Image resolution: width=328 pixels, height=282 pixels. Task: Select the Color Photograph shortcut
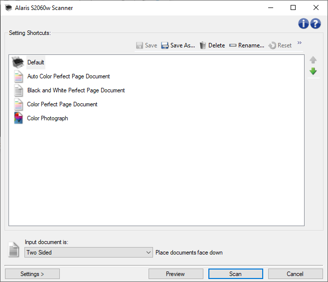coord(47,118)
